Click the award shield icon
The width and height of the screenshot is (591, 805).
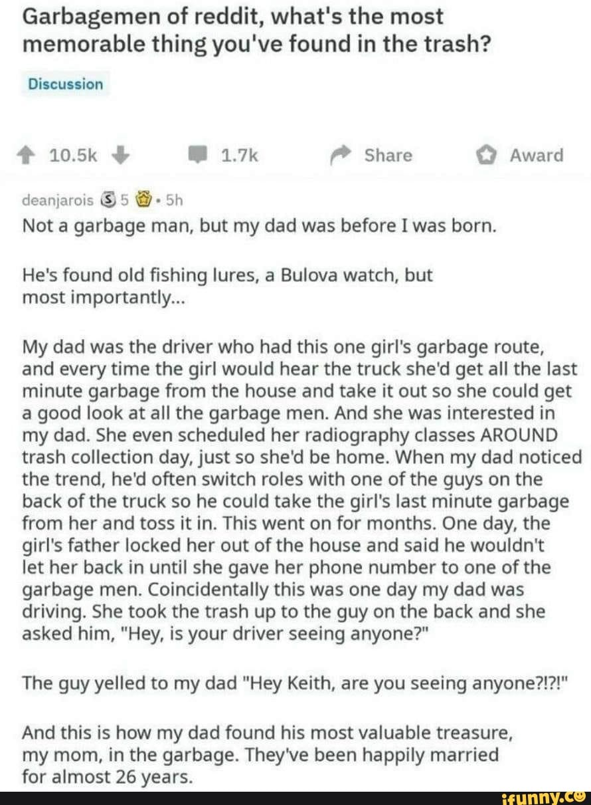coord(486,154)
